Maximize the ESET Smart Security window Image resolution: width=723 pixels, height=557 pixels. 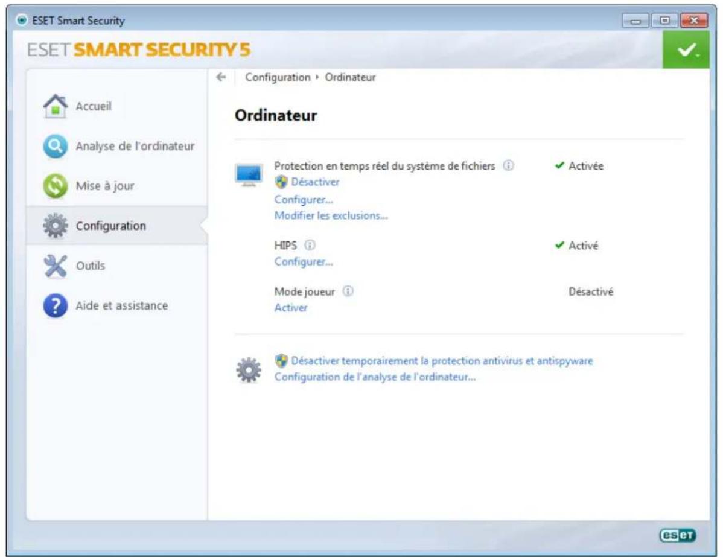[664, 21]
